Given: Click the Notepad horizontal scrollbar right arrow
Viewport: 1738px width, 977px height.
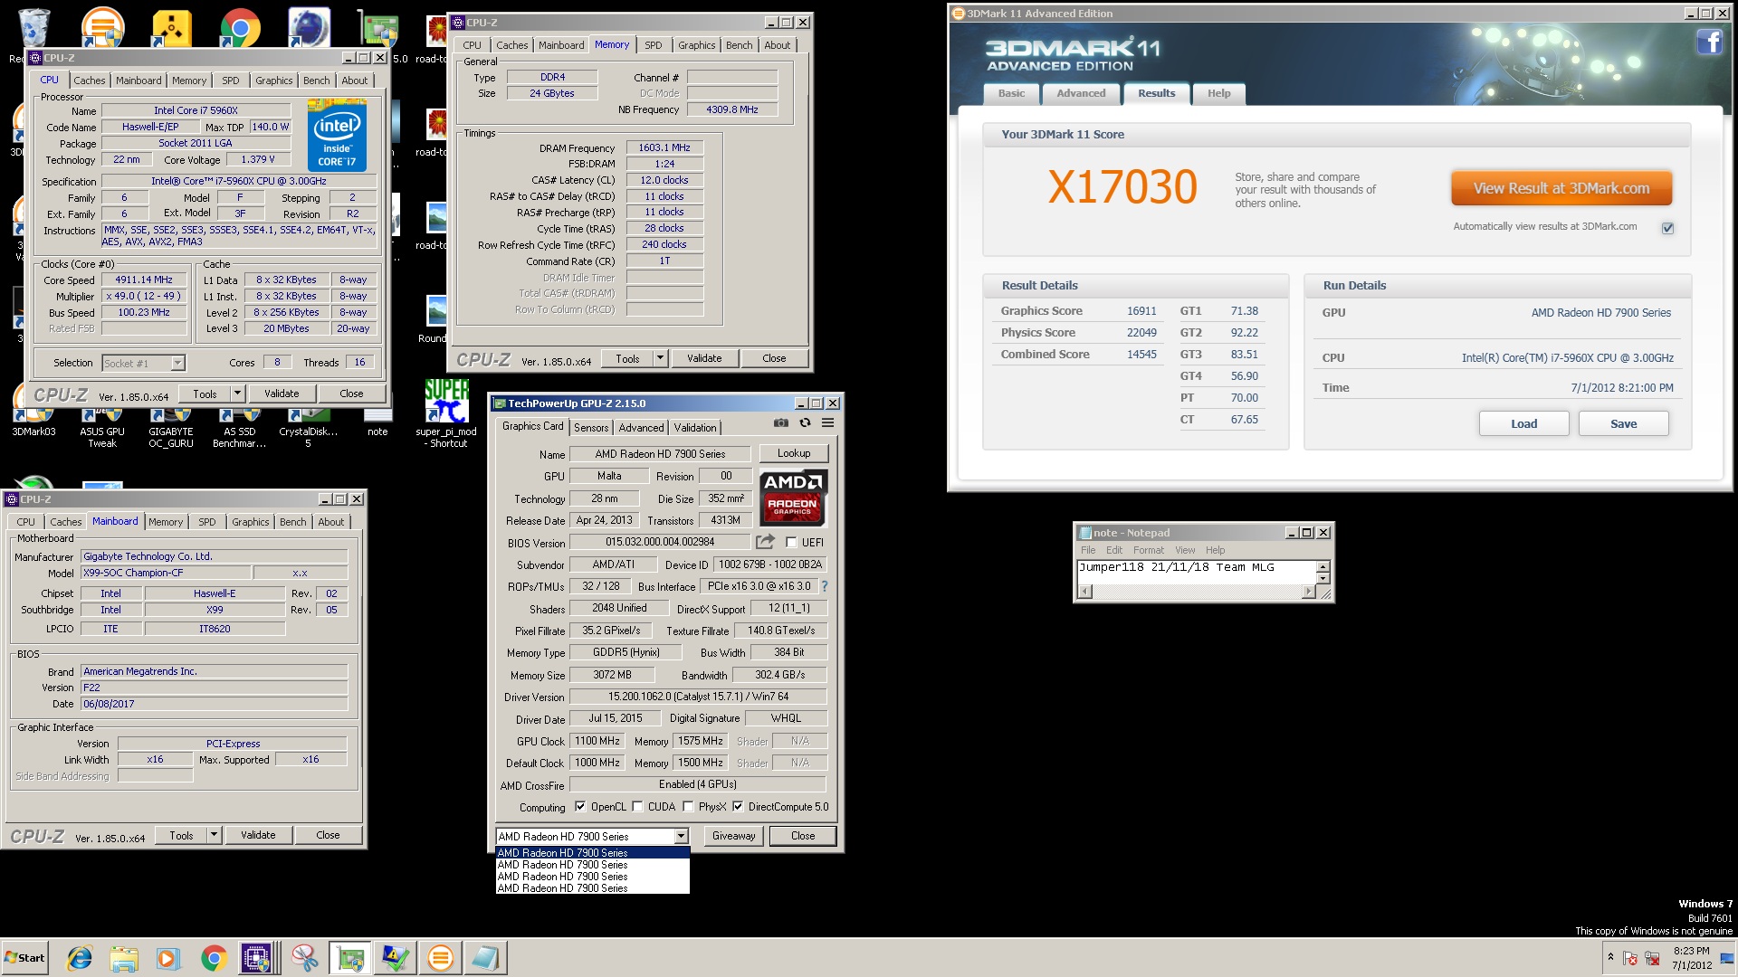Looking at the screenshot, I should (1307, 592).
